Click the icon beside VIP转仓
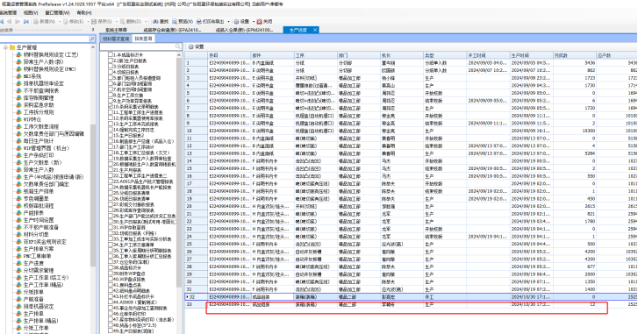This screenshot has width=638, height=334. pos(18,119)
